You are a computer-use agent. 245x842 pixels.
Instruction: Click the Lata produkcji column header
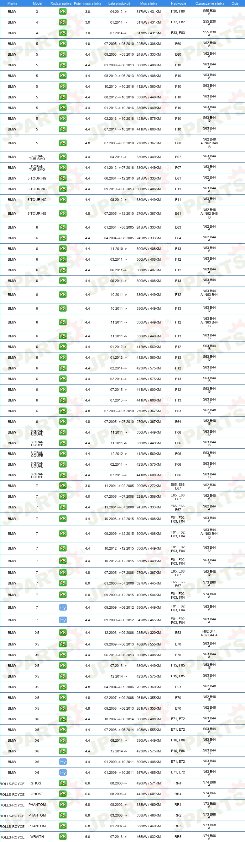pos(119,3)
